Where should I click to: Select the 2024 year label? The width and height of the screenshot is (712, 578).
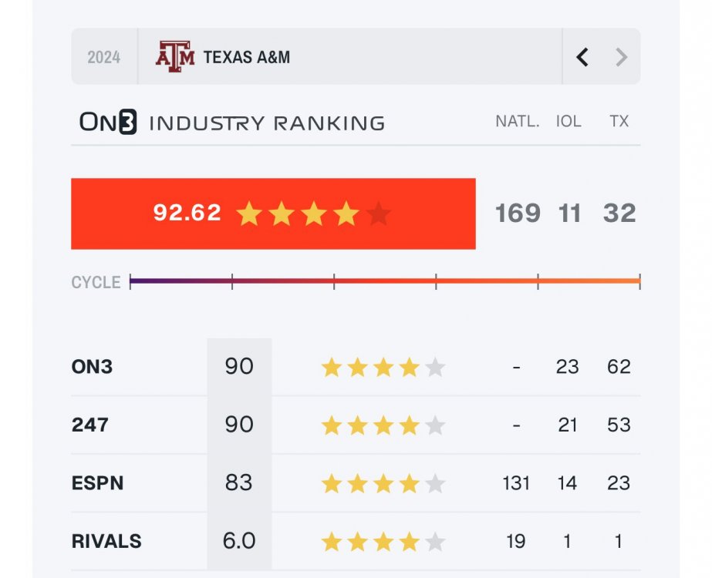point(103,57)
